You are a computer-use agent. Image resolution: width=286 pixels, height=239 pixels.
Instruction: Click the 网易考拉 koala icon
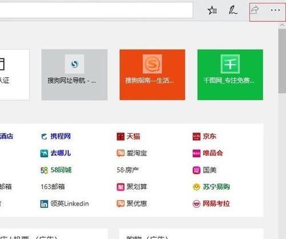click(x=196, y=204)
